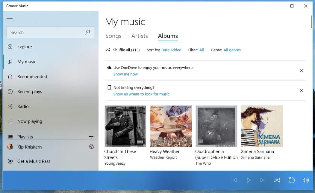This screenshot has height=193, width=315.
Task: Click Church In These Streets album title
Action: coord(120,154)
